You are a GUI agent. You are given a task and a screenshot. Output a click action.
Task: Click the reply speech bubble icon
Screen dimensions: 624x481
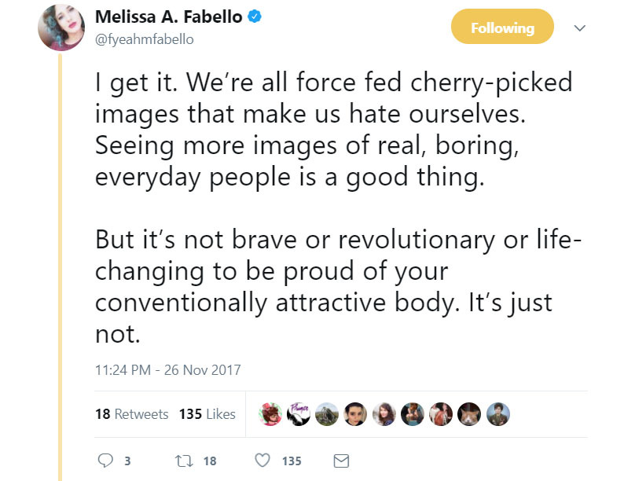[105, 461]
